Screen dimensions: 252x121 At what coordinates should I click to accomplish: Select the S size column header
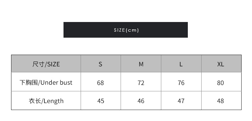point(100,64)
